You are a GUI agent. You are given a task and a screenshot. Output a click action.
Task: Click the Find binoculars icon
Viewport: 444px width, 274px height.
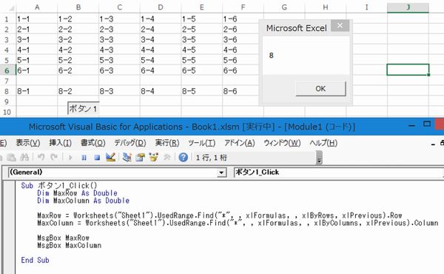[24, 157]
